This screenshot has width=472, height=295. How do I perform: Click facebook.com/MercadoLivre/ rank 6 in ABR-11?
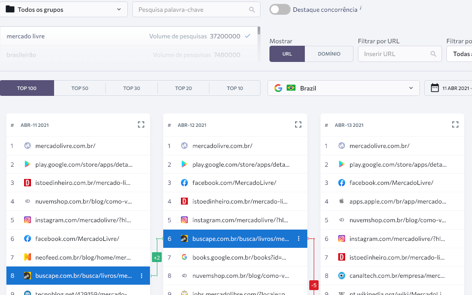pos(77,239)
